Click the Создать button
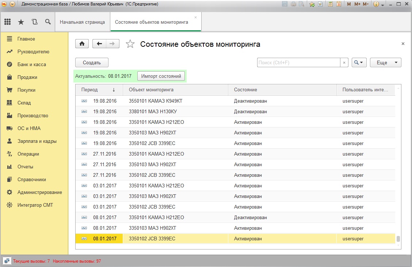 coord(92,62)
